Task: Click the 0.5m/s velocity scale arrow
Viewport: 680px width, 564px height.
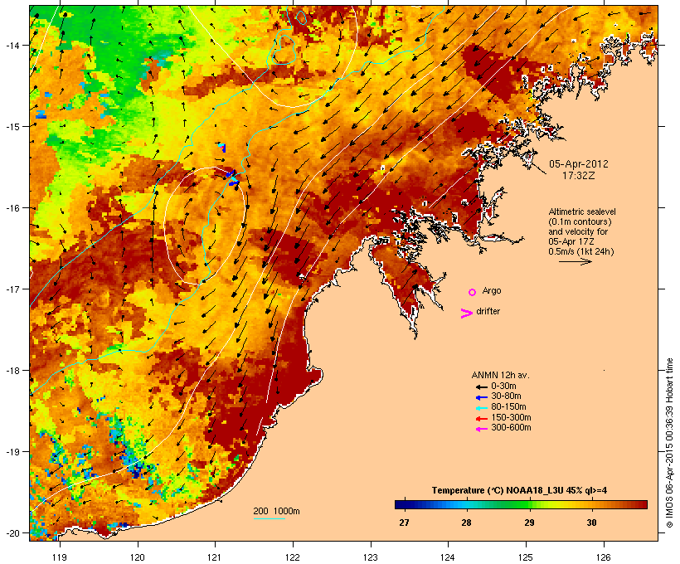Action: coord(575,261)
